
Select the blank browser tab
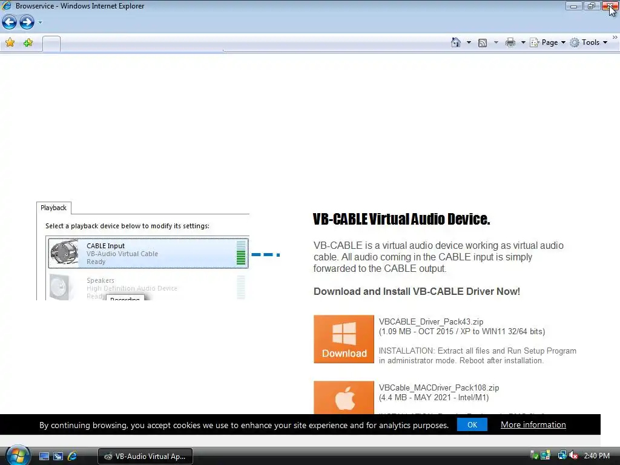[x=51, y=44]
